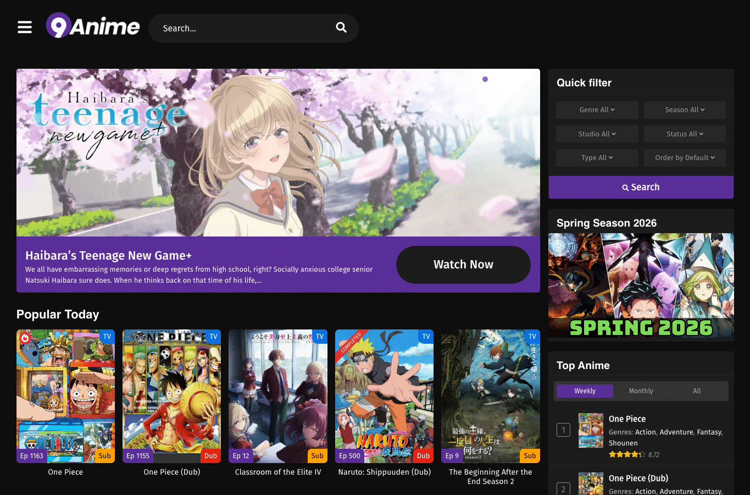
Task: Click the Spring 2026 season banner
Action: coord(641,285)
